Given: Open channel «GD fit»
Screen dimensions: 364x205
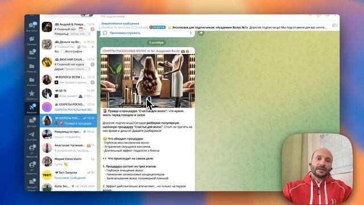Looking at the screenshot, I should (x=68, y=93).
